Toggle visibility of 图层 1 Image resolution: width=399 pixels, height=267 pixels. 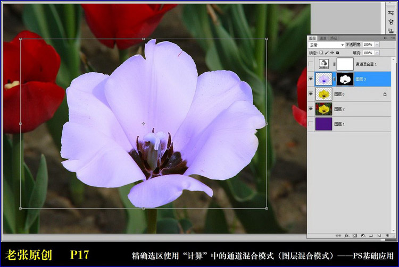(311, 124)
